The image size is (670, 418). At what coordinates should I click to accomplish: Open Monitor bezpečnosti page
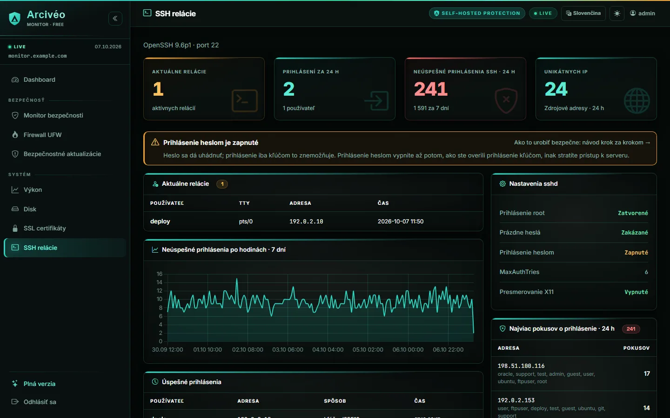[65, 116]
